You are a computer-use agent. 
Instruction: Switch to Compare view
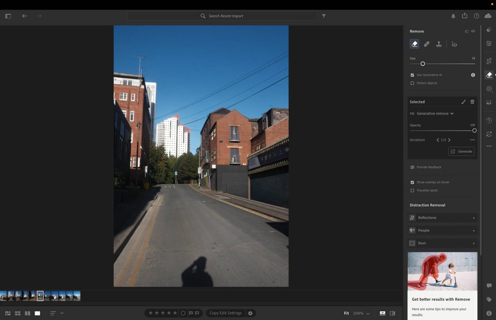click(28, 313)
